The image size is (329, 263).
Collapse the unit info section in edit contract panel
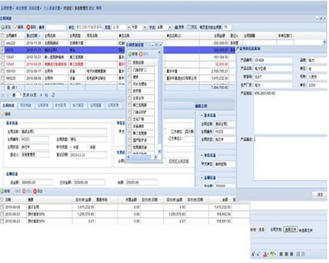201,156
